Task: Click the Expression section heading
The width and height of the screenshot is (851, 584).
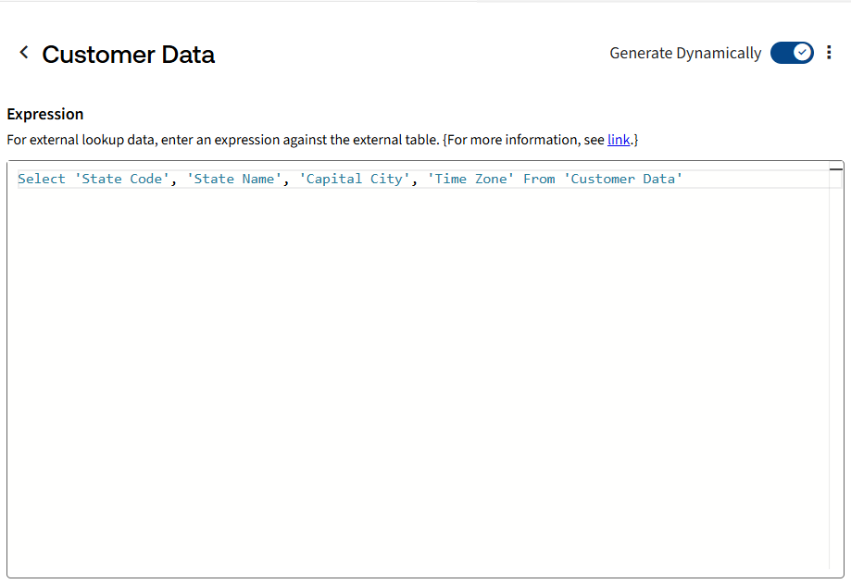Action: point(45,114)
